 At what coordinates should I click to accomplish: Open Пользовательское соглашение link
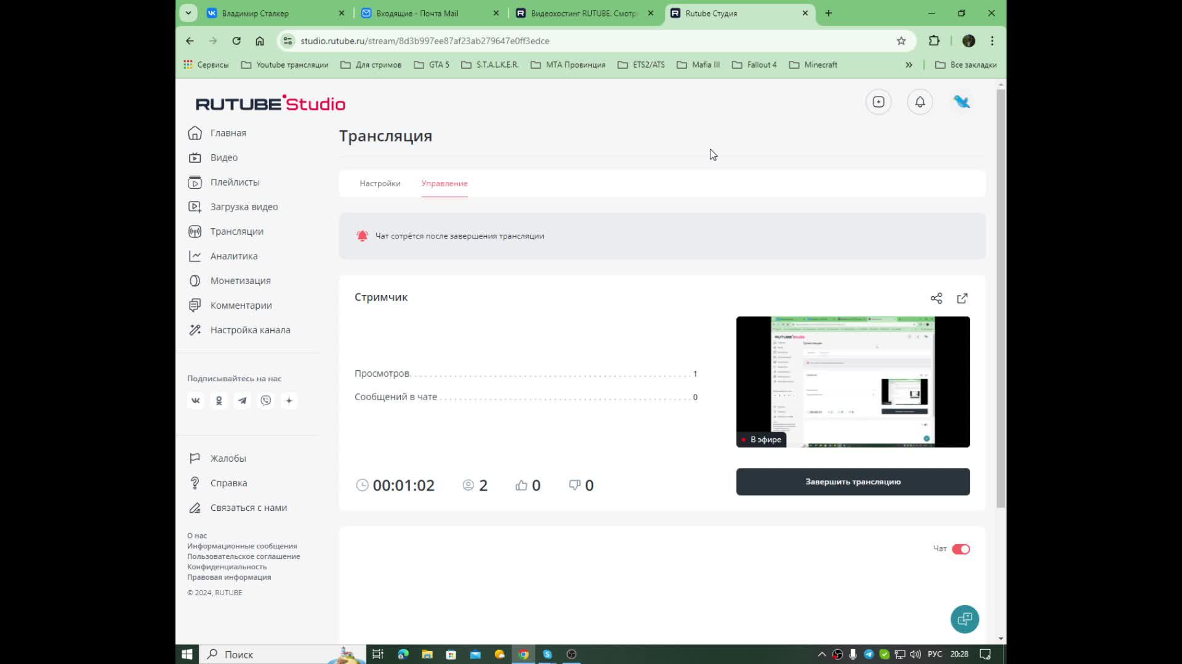pos(244,556)
